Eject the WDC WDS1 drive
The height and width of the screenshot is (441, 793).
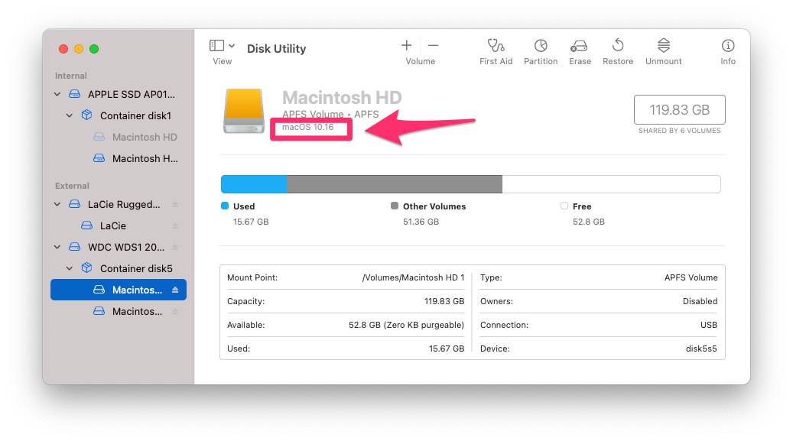[175, 247]
